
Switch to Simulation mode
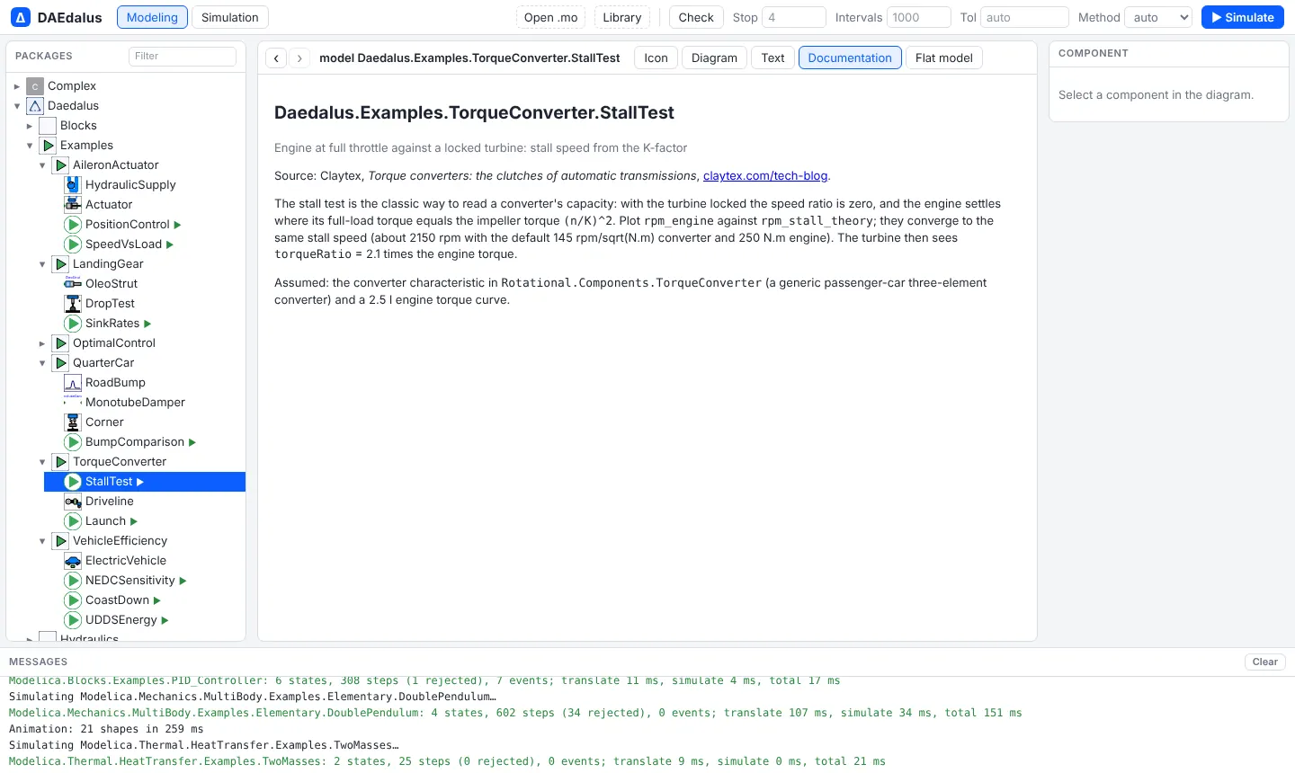pyautogui.click(x=230, y=17)
